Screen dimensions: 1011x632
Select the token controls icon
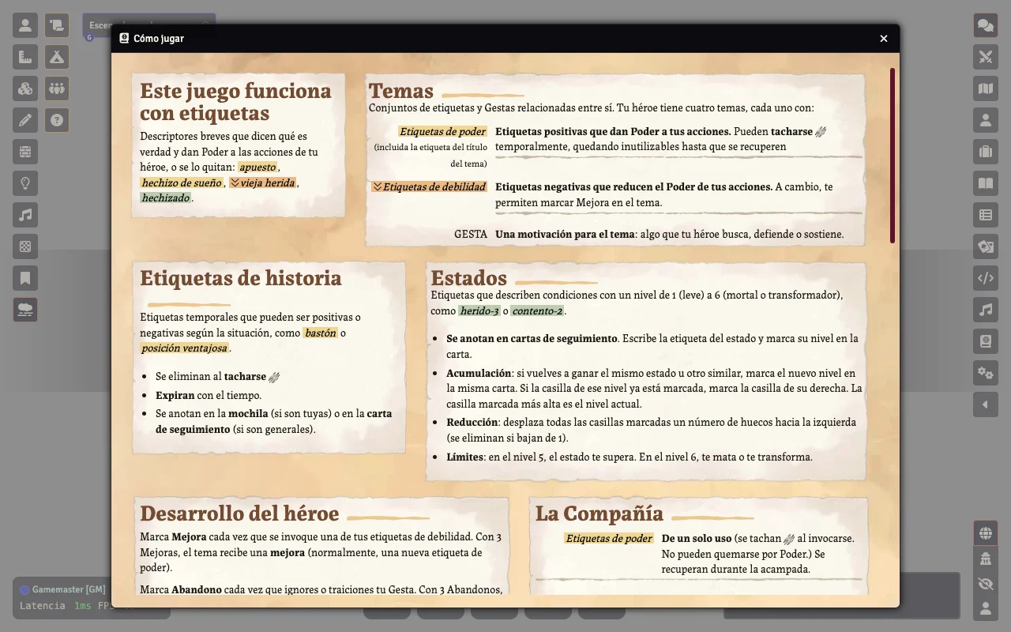(25, 25)
